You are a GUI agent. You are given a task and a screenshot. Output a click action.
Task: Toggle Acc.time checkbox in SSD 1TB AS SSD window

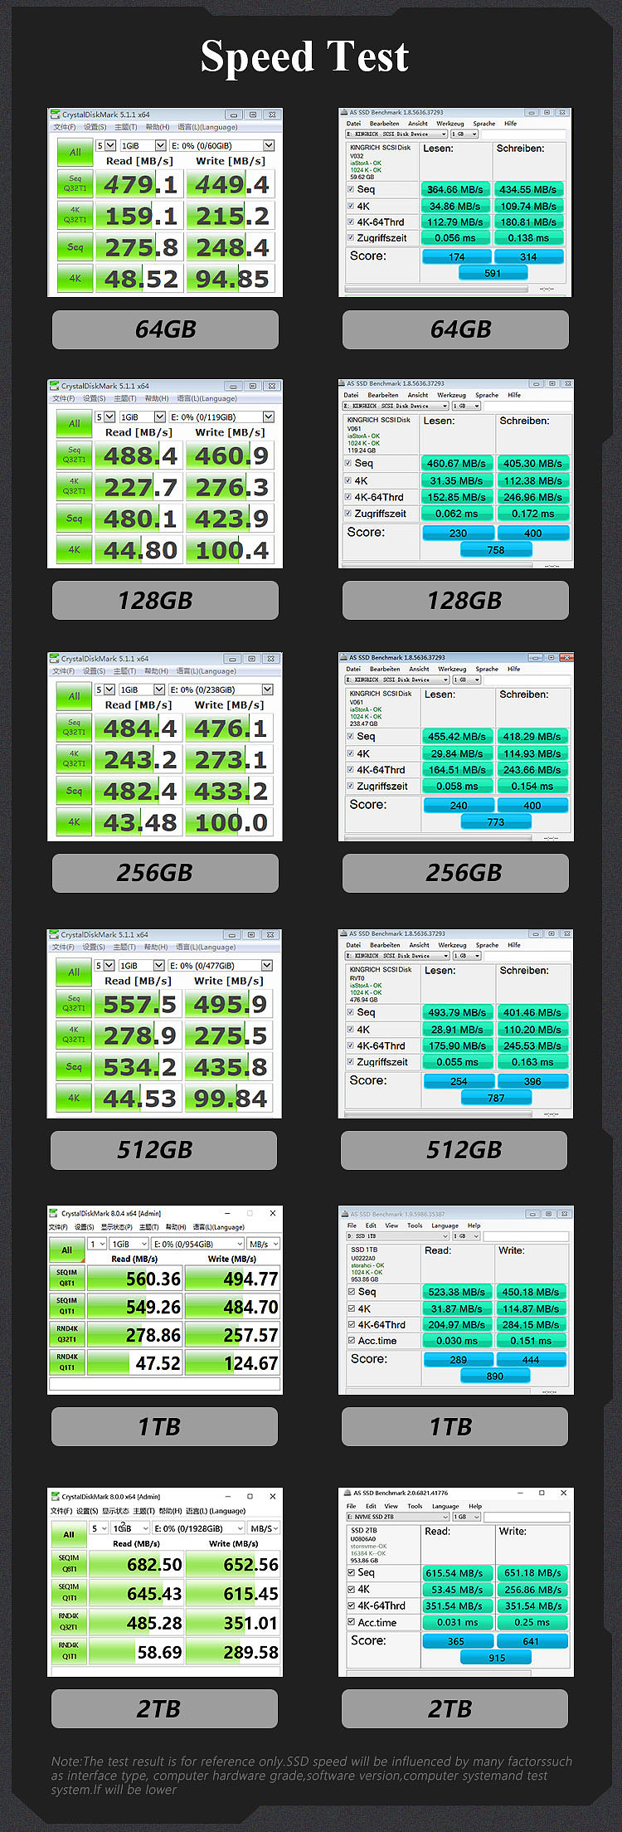(352, 1340)
